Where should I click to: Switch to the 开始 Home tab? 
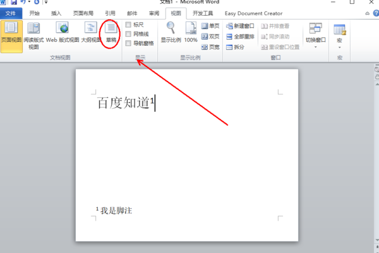pyautogui.click(x=34, y=13)
